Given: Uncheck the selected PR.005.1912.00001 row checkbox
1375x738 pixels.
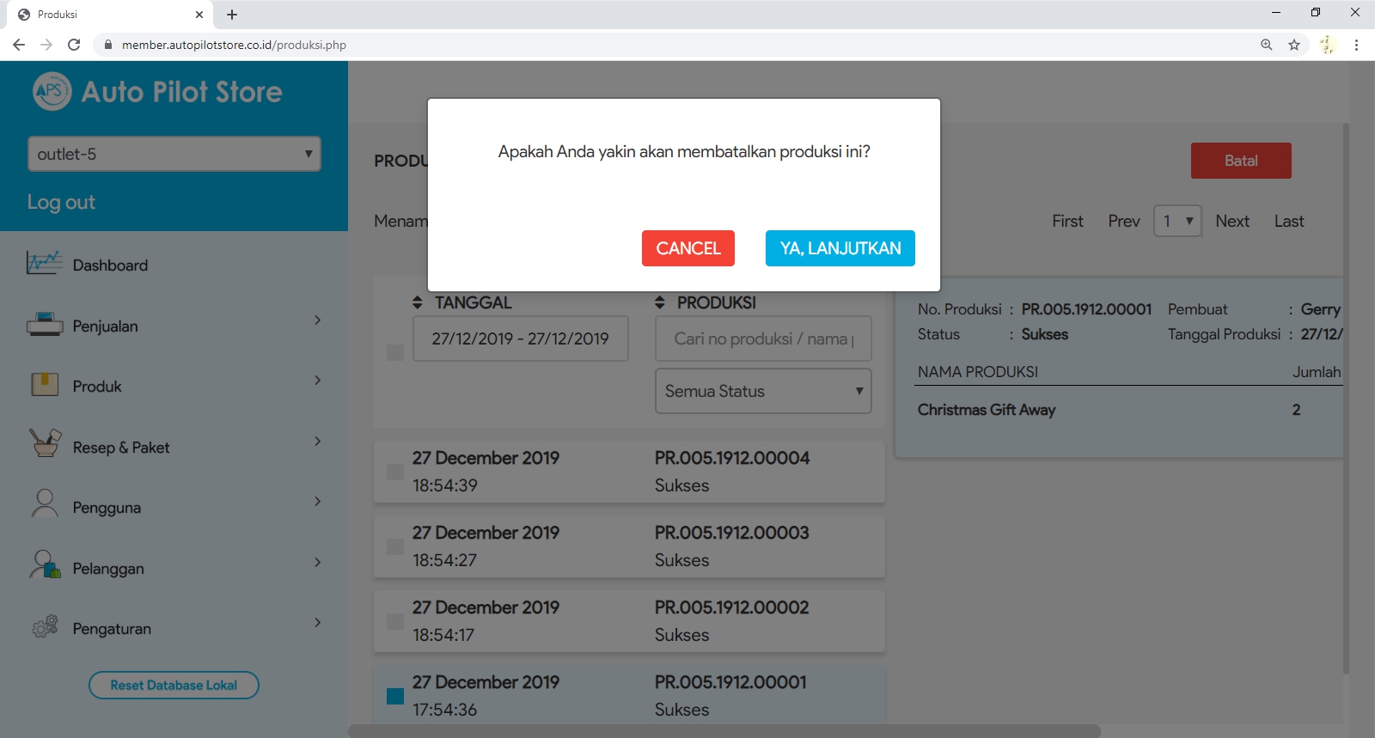Looking at the screenshot, I should coord(395,696).
